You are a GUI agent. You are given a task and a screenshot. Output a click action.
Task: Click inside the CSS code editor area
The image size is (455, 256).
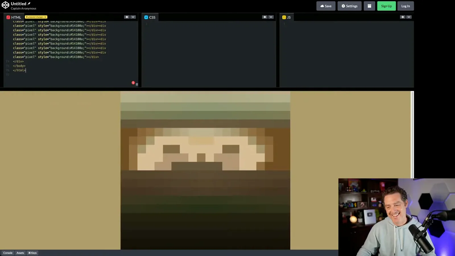pos(209,54)
